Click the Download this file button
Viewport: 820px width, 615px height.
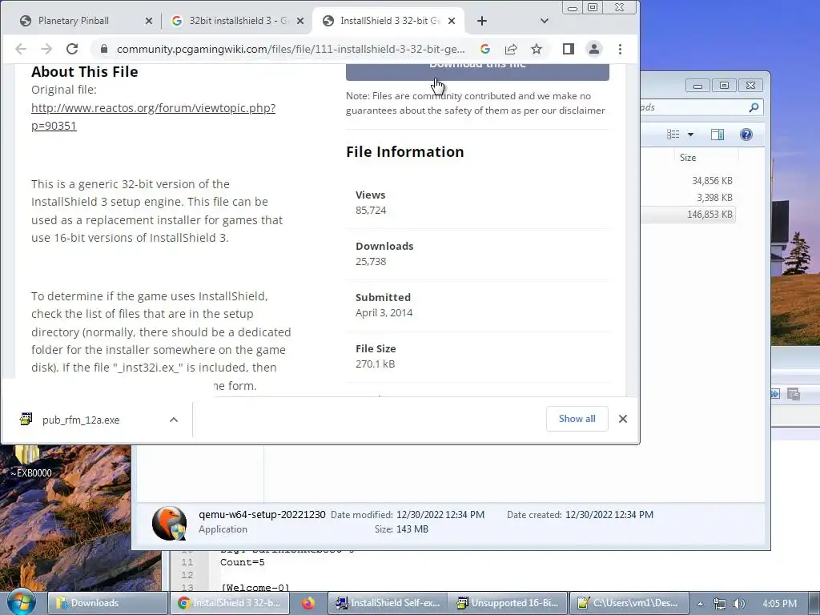477,72
